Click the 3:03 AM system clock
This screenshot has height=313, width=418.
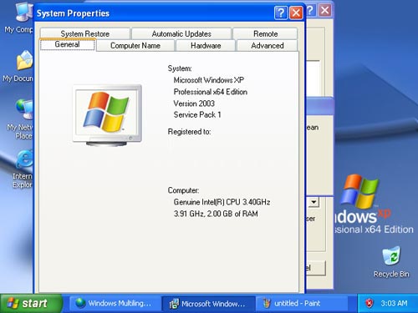[394, 303]
